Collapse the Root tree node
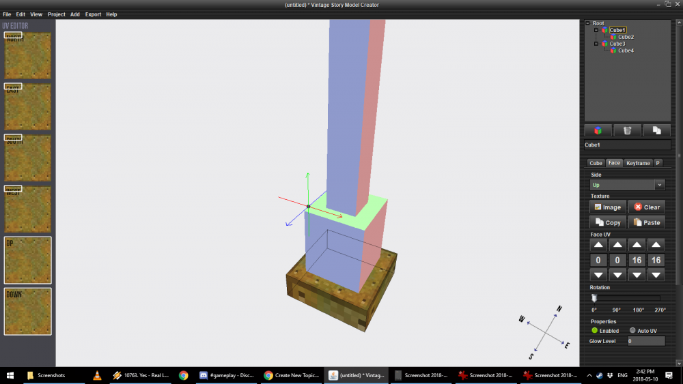 [587, 23]
